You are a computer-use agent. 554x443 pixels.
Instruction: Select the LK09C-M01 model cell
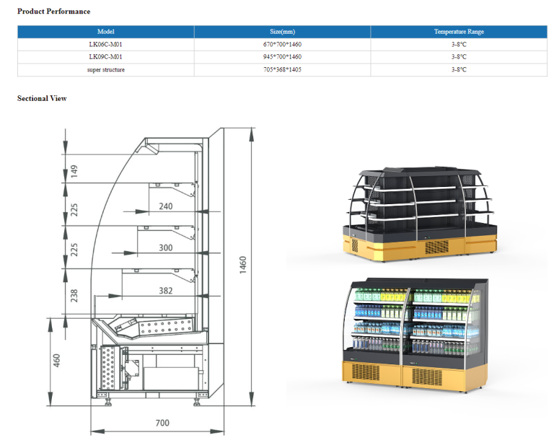(106, 56)
